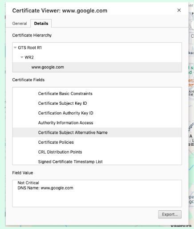Screen dimensions: 194x229
Task: Collapse the GTS Root R1 tree node
Action: pyautogui.click(x=15, y=47)
